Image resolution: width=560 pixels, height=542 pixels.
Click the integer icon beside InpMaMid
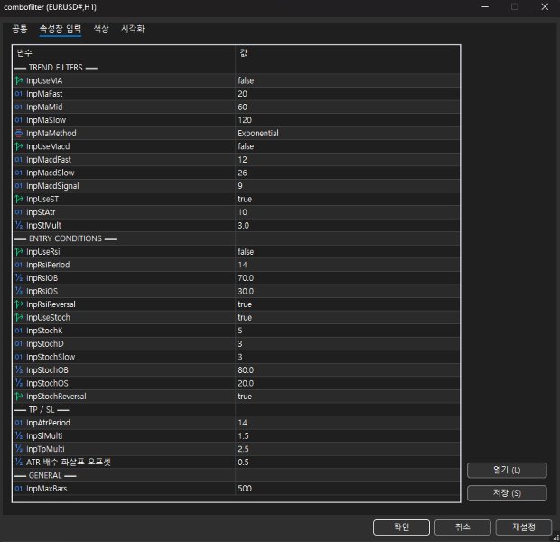[19, 107]
